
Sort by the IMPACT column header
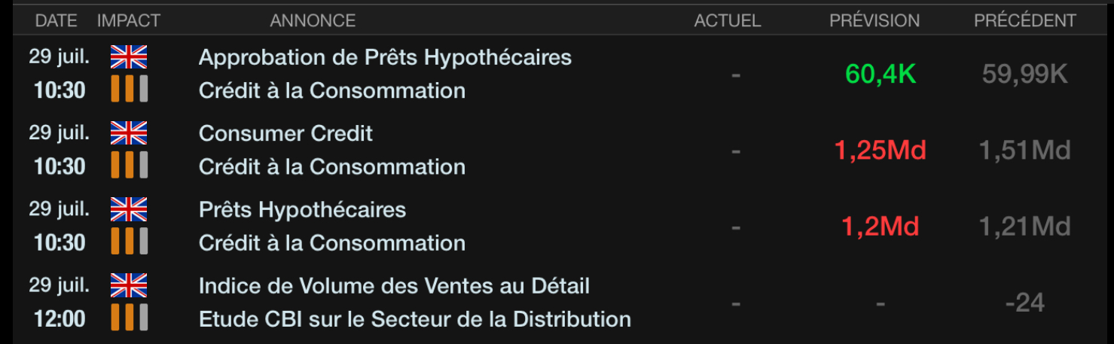129,21
